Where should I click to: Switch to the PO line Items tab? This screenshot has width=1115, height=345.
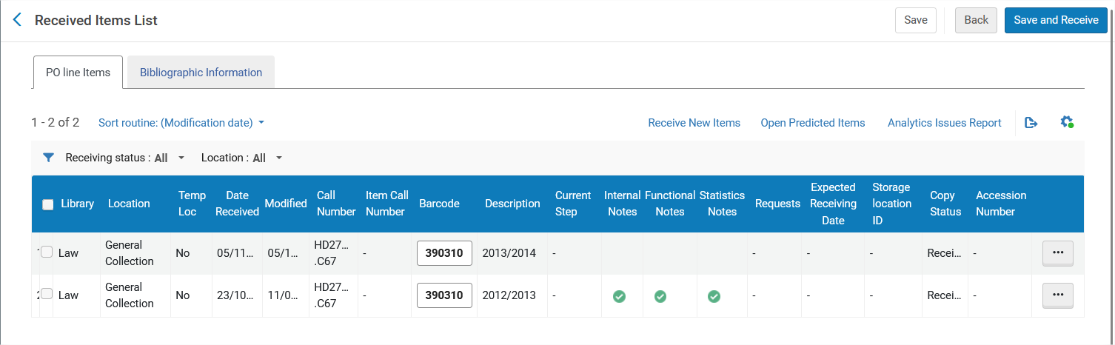(x=78, y=73)
